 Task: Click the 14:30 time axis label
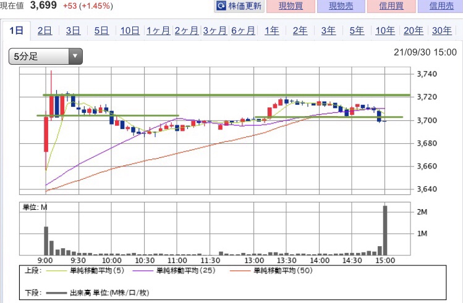[x=352, y=260]
